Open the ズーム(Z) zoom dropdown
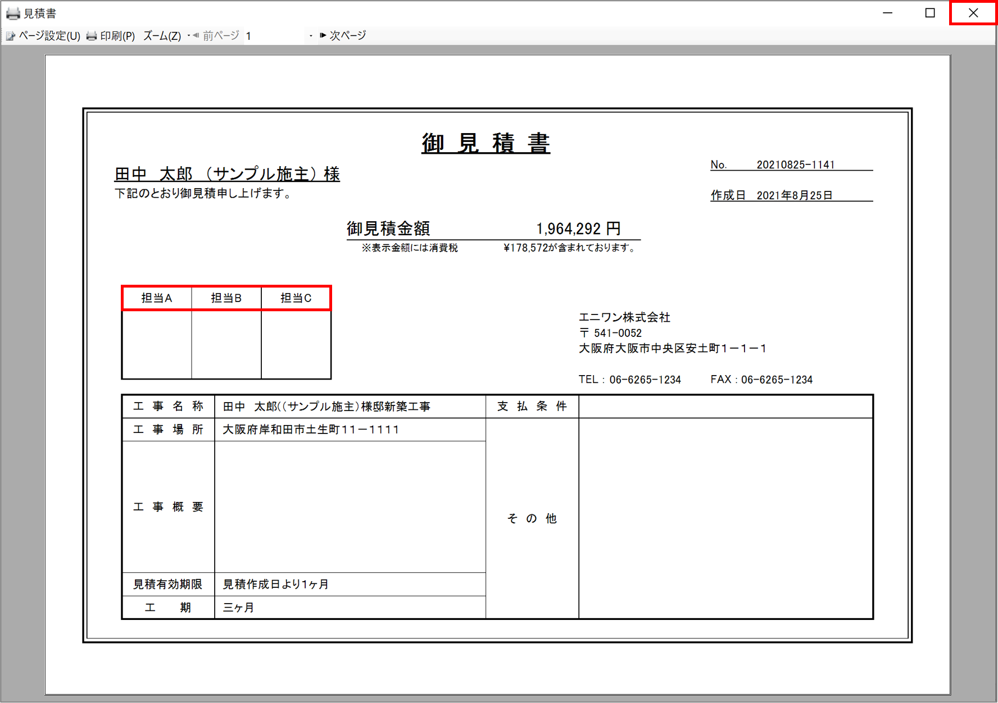This screenshot has width=998, height=703. point(162,36)
